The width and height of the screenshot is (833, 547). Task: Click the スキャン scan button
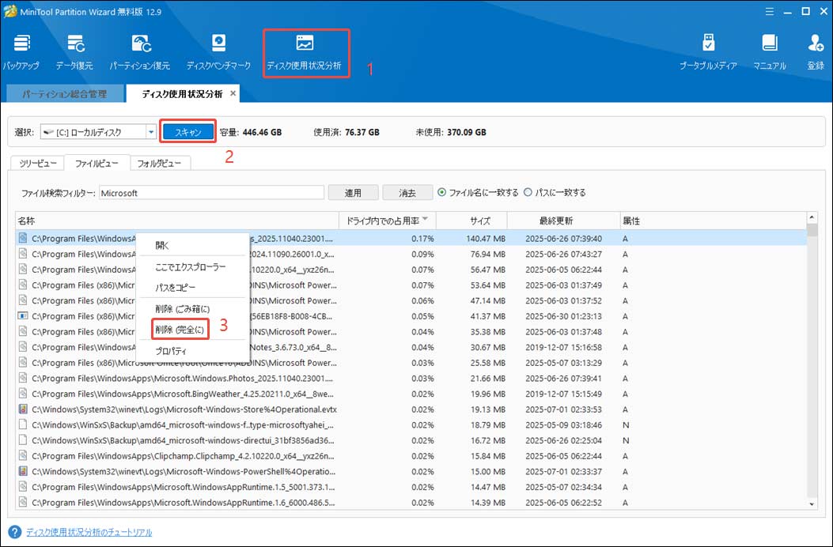coord(188,132)
